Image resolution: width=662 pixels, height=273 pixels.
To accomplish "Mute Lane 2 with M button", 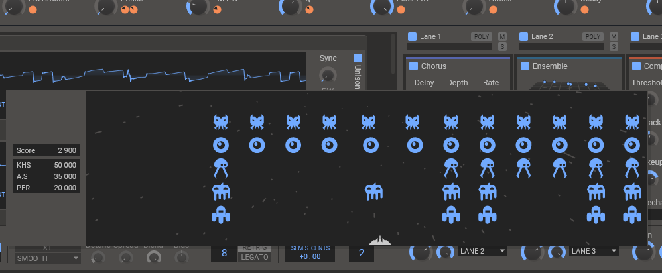I will pyautogui.click(x=614, y=36).
